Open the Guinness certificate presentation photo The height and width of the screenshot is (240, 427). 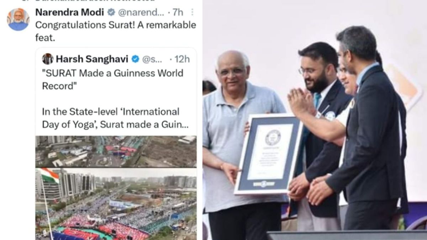315,120
